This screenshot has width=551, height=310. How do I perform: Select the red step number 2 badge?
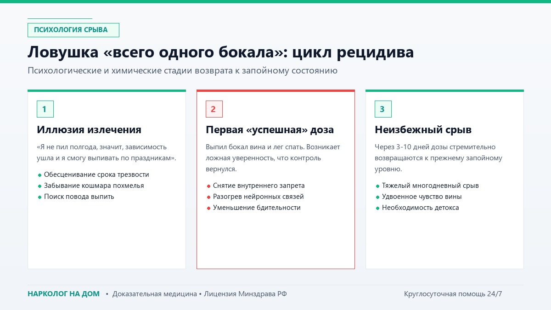pos(214,109)
